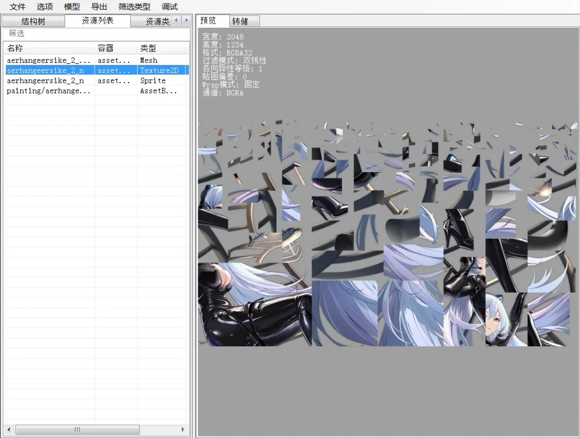Switch to the 转储 tab
Image resolution: width=580 pixels, height=438 pixels.
point(245,22)
